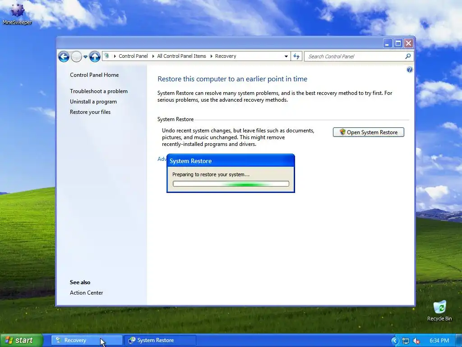Image resolution: width=462 pixels, height=347 pixels.
Task: Select Control Panel breadcrumb
Action: click(133, 56)
